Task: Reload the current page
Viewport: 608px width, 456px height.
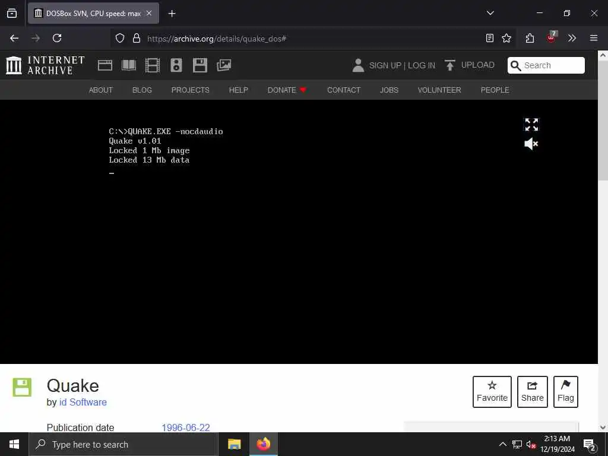Action: pos(57,38)
